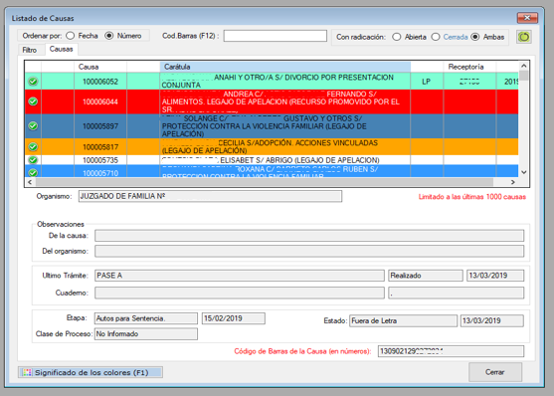
Task: Click Estado field Fuera de Letra
Action: [403, 320]
